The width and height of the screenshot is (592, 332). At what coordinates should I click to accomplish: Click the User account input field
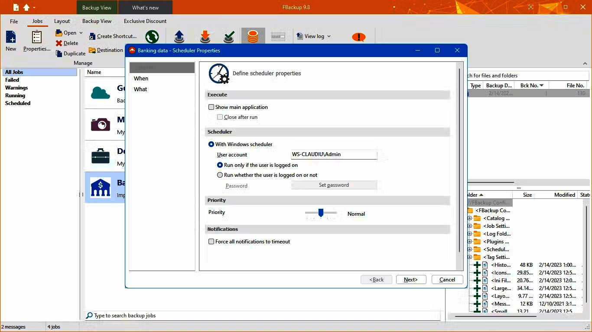coord(334,154)
